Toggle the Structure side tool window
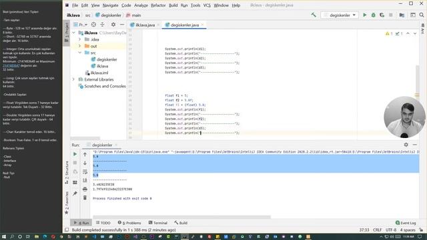This screenshot has height=240, width=427. [x=67, y=172]
